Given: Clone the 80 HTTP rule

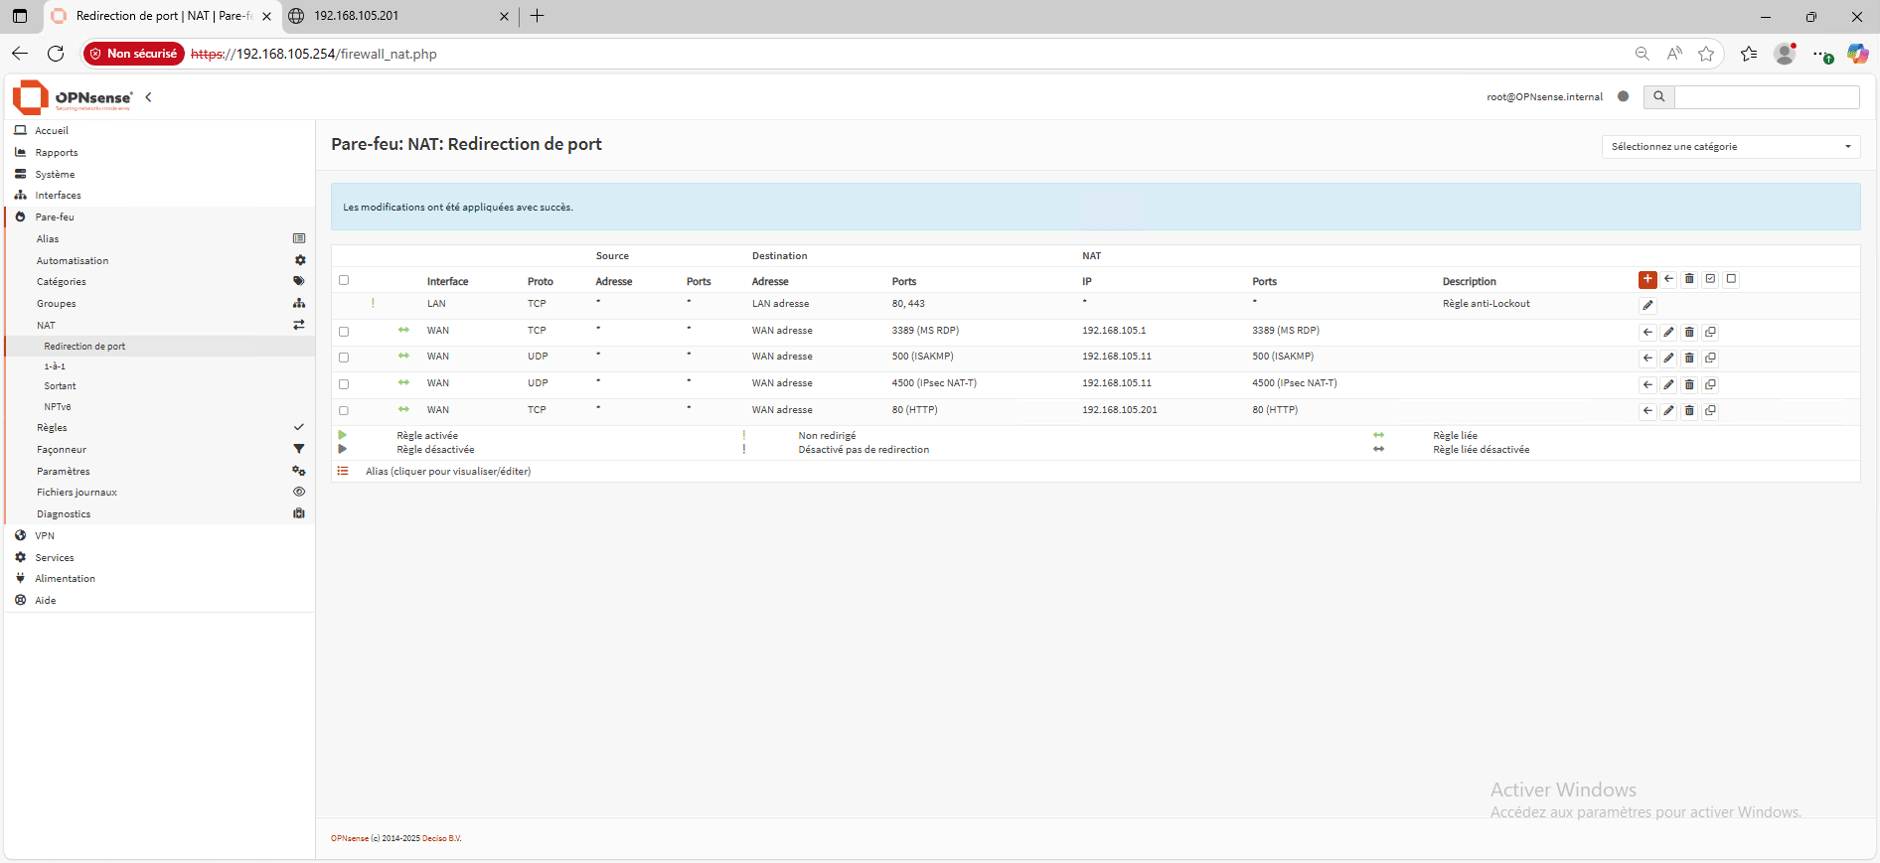Looking at the screenshot, I should [1710, 410].
